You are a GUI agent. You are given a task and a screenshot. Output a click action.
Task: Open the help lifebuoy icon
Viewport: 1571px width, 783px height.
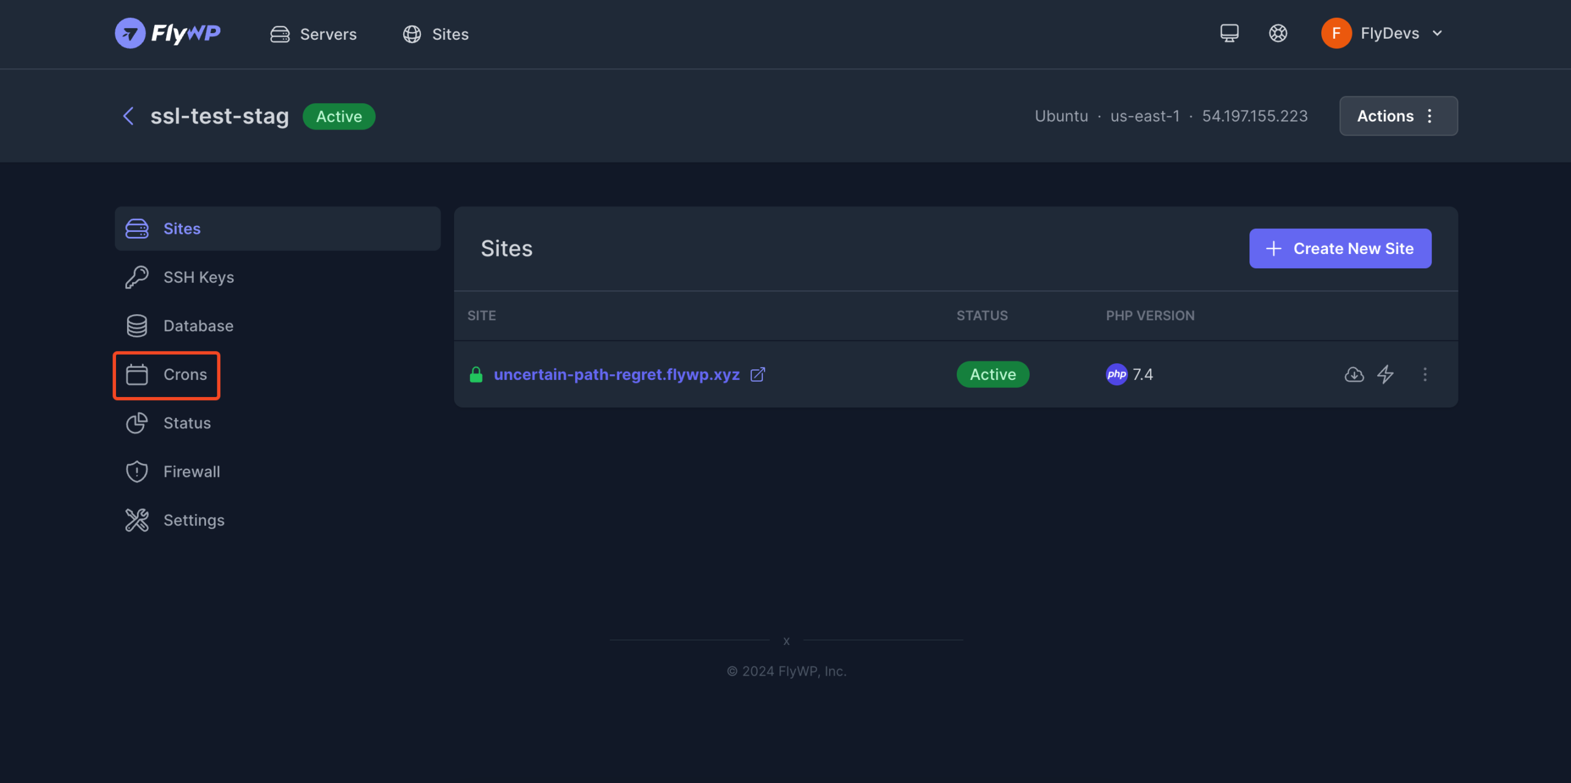coord(1278,33)
